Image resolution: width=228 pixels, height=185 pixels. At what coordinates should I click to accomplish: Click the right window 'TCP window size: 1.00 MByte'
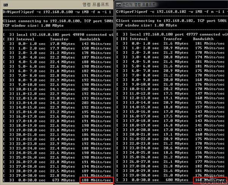pos(147,25)
